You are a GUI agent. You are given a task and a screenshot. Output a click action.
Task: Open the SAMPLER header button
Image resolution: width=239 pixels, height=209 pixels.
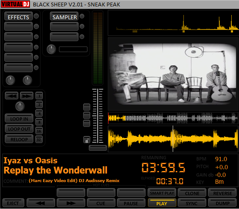64,16
